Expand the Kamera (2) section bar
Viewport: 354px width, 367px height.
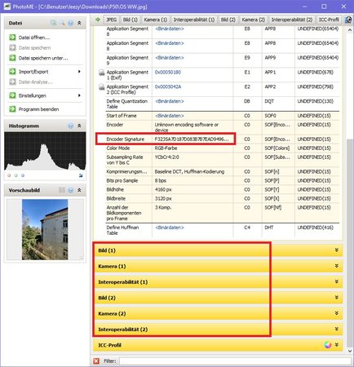(218, 313)
